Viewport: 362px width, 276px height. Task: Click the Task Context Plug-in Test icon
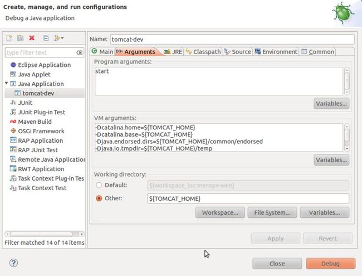13,178
